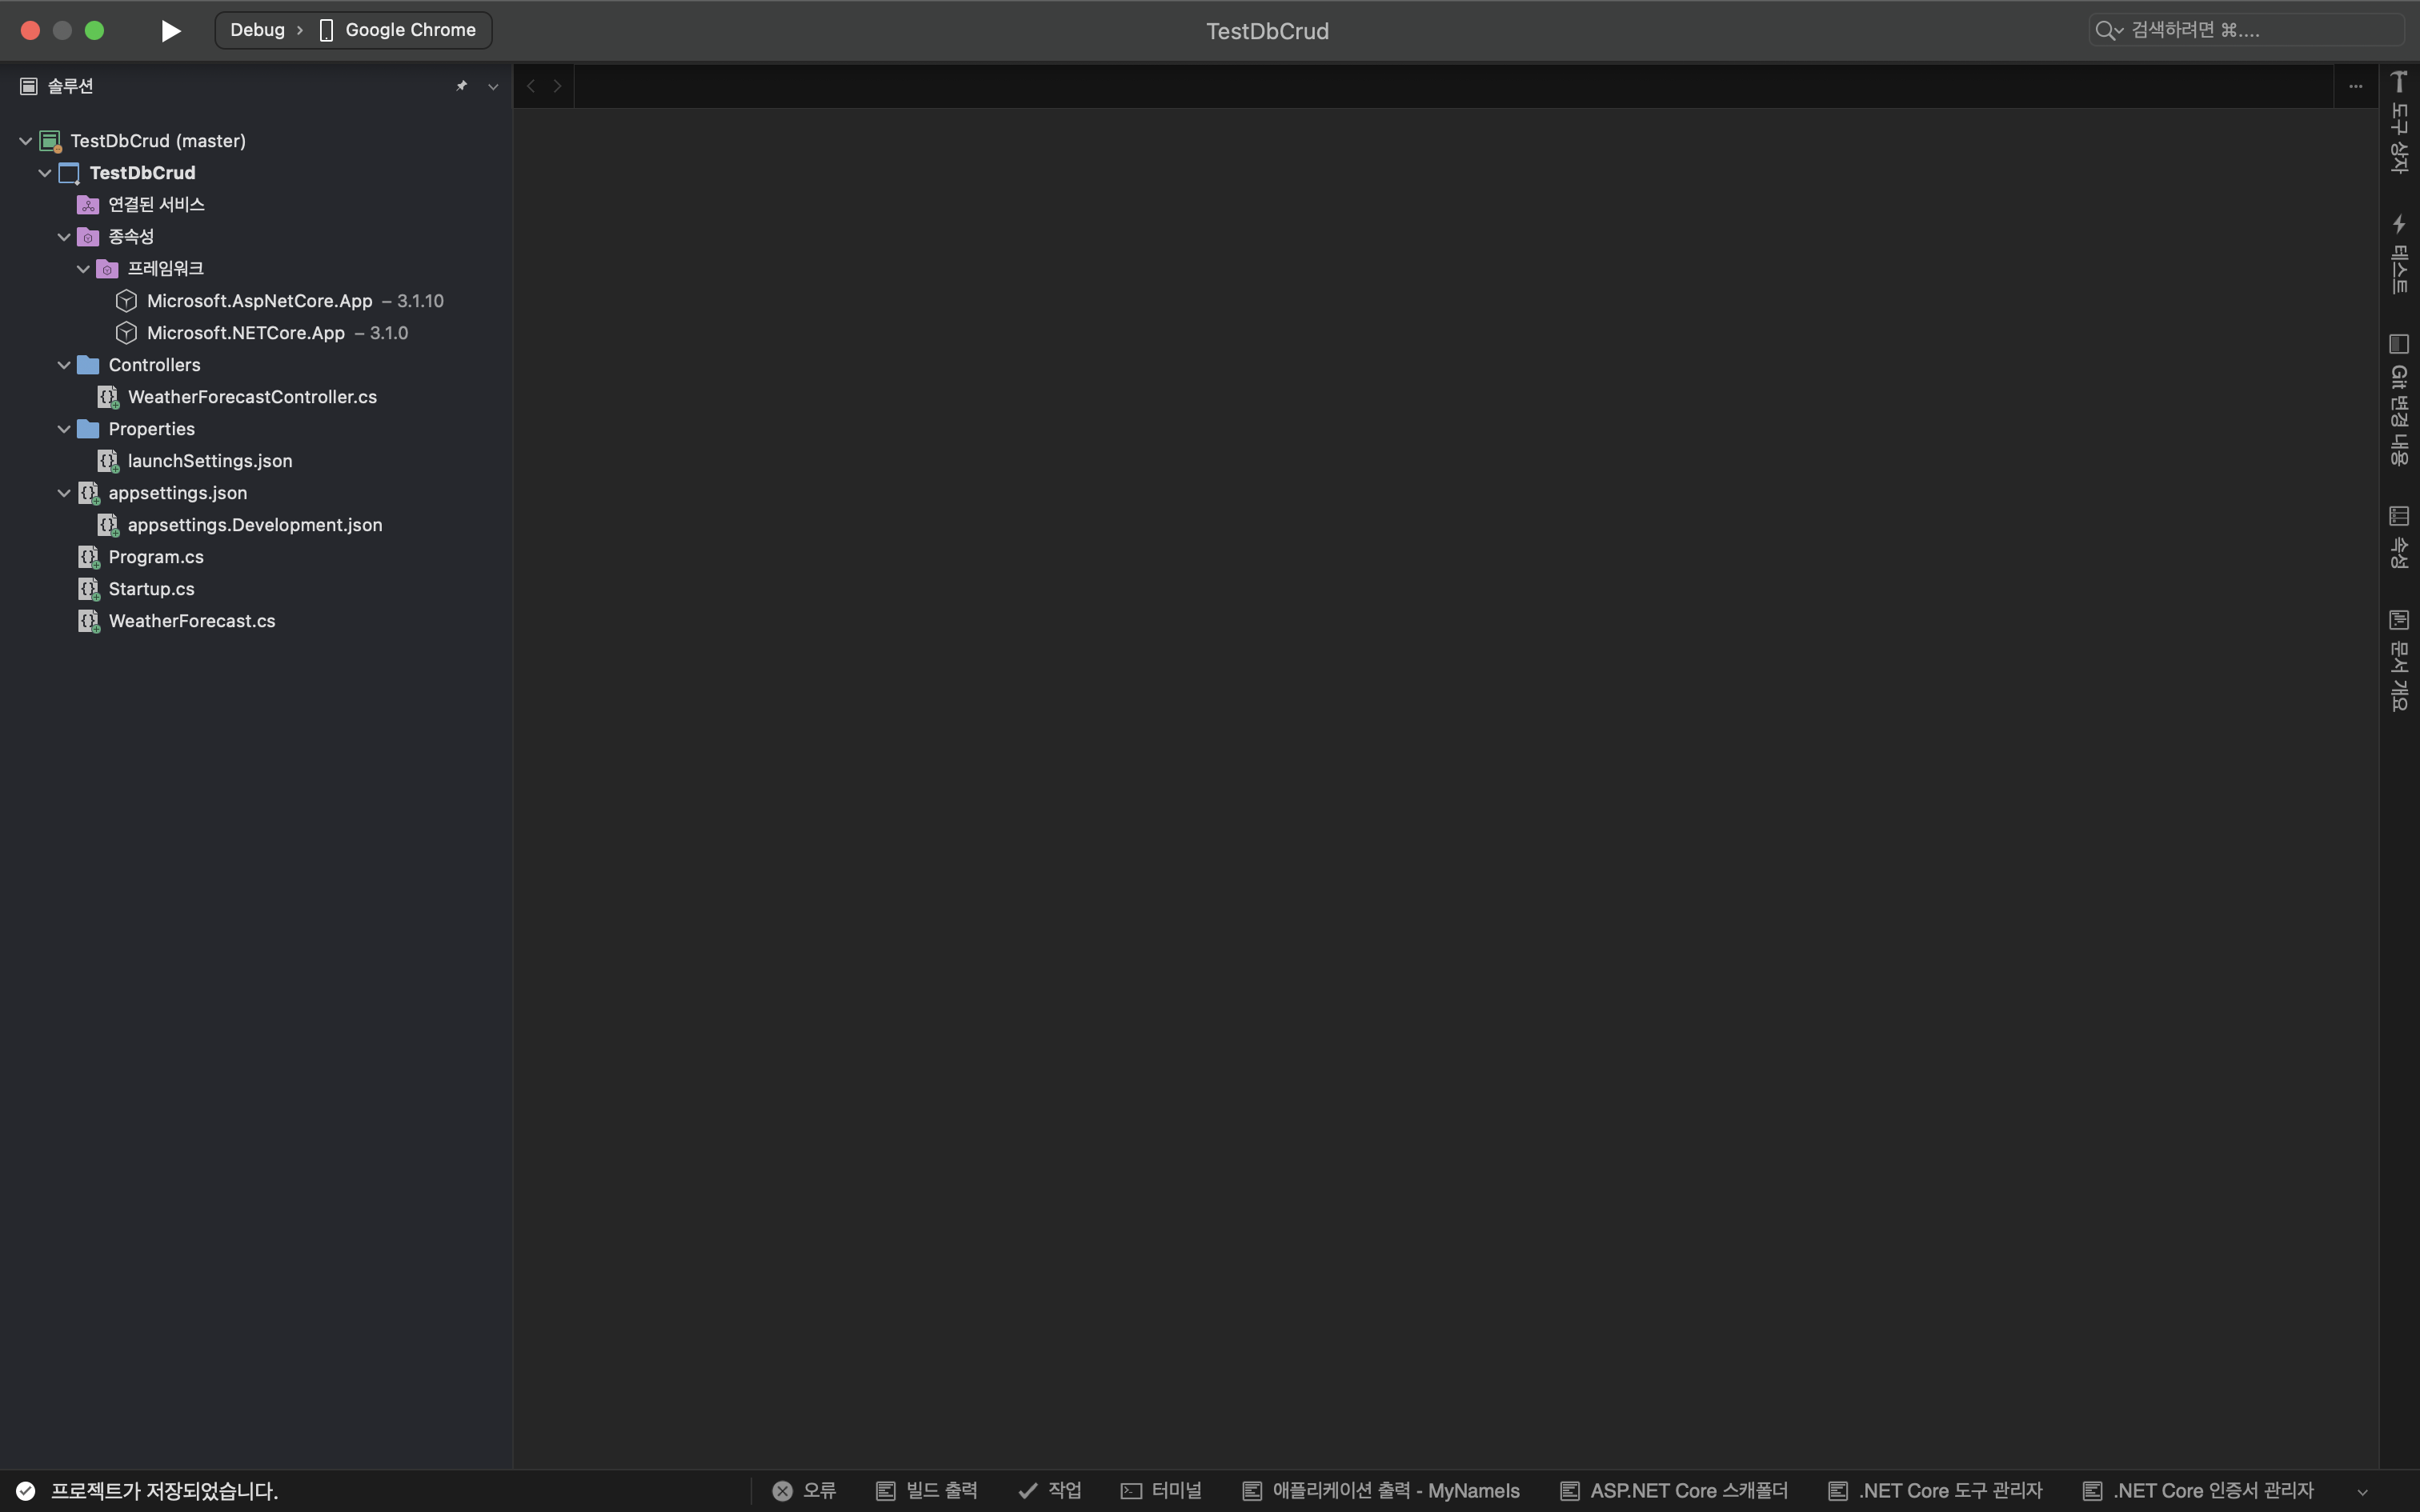Collapse the dependencies folder node
This screenshot has width=2420, height=1512.
64,237
